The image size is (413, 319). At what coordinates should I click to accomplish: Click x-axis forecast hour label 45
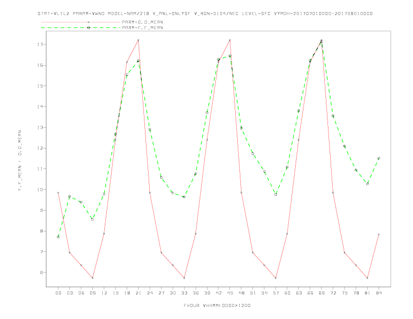point(230,293)
